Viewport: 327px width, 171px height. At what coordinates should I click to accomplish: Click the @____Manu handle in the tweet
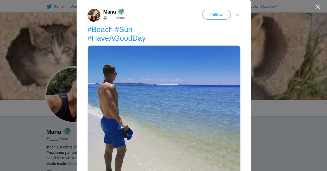[114, 18]
